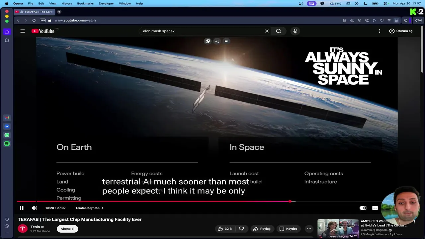425x239 pixels.
Task: Open the History menu in the menu bar
Action: (67, 3)
